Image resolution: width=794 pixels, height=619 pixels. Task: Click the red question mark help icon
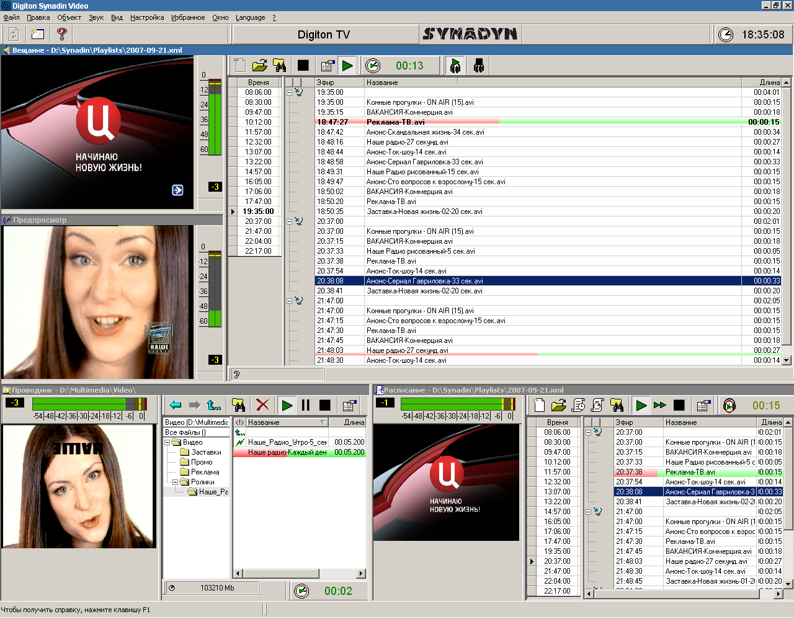[x=61, y=35]
